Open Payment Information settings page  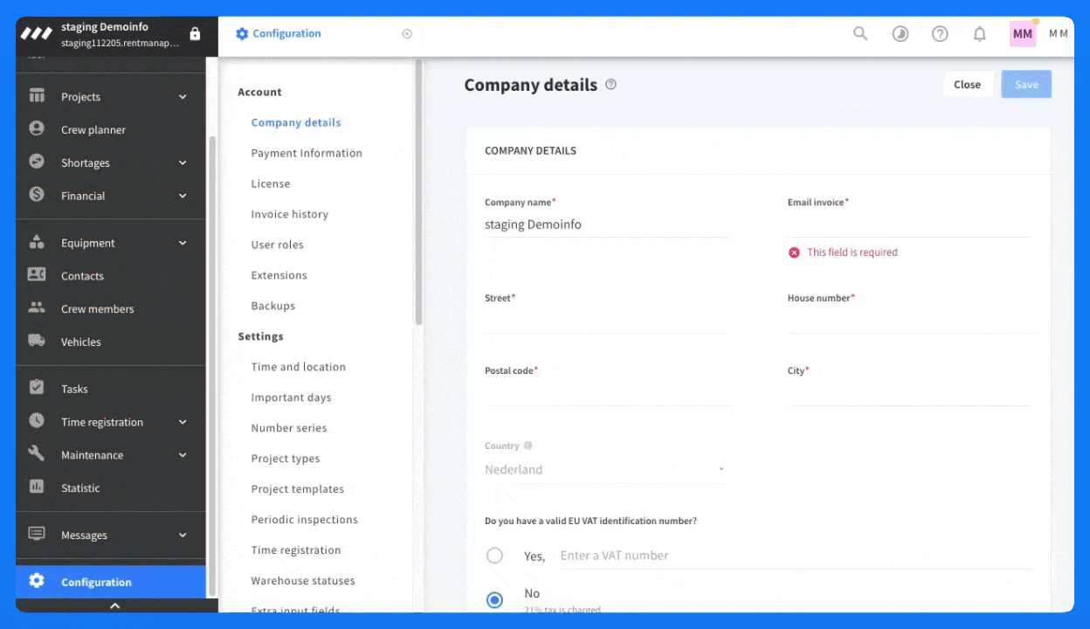click(306, 153)
